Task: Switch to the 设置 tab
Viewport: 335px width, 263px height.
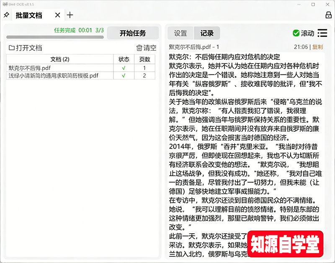Action: (180, 33)
